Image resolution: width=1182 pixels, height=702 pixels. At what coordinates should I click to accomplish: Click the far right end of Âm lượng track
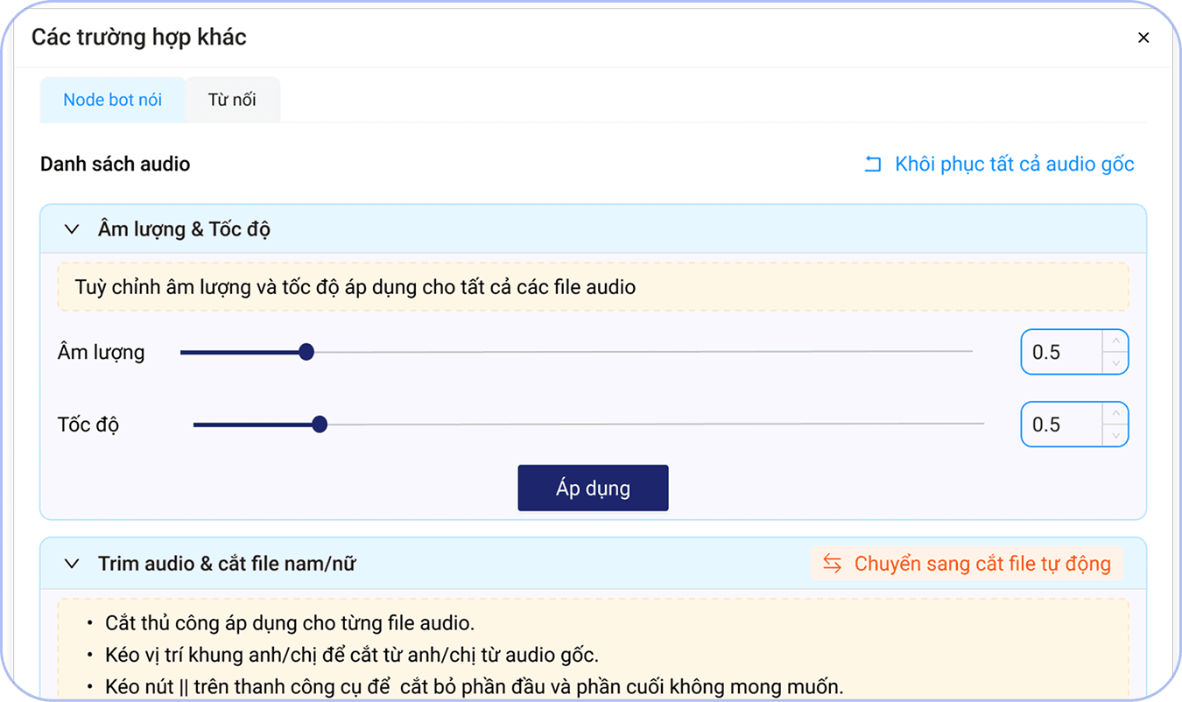[969, 352]
